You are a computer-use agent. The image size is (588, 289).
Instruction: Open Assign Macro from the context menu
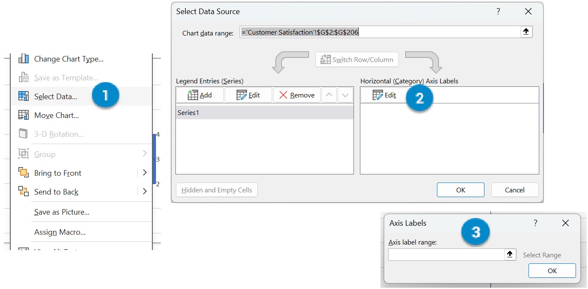[x=60, y=232]
